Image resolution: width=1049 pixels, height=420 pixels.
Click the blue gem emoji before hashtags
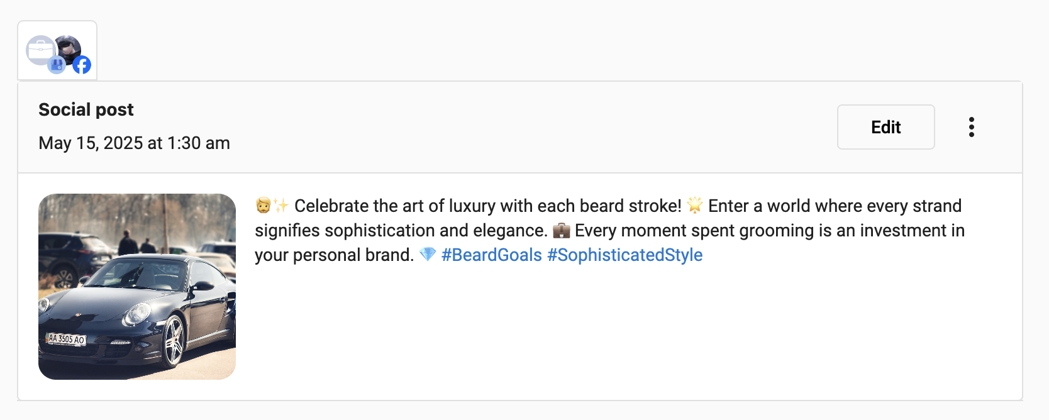(x=428, y=255)
